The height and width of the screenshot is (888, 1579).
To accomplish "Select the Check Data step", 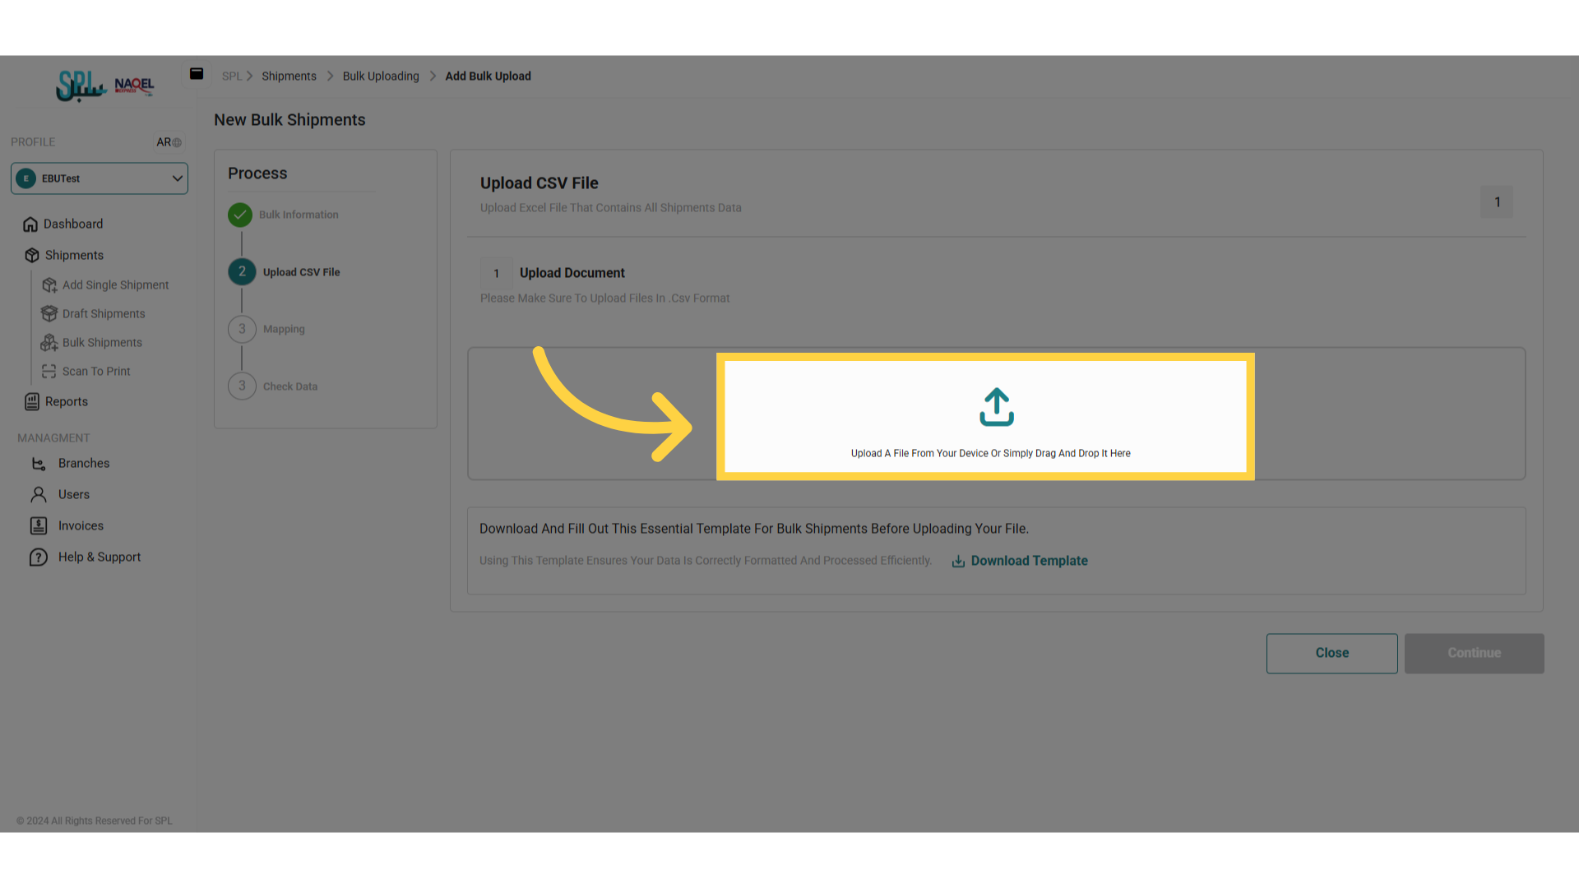I will (273, 386).
